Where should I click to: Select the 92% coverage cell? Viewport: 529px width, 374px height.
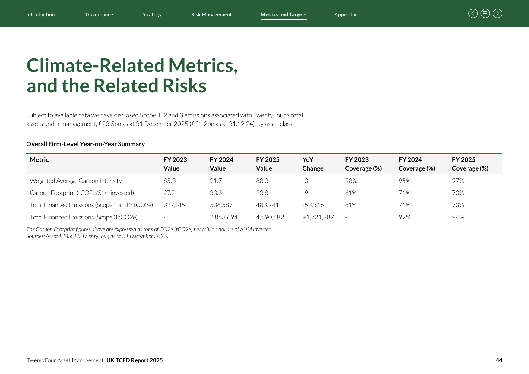click(404, 217)
